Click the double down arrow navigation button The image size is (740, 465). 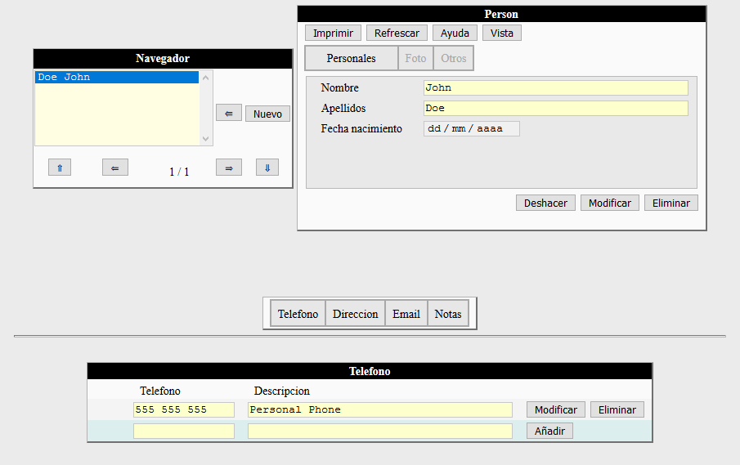click(x=267, y=168)
